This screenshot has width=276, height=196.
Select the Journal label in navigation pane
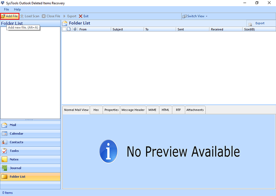pyautogui.click(x=15, y=168)
